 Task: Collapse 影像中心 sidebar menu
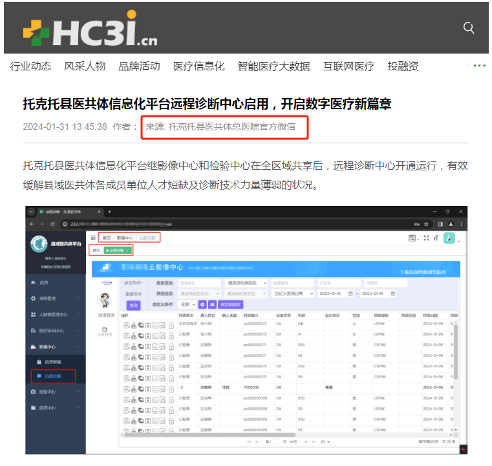coord(55,347)
